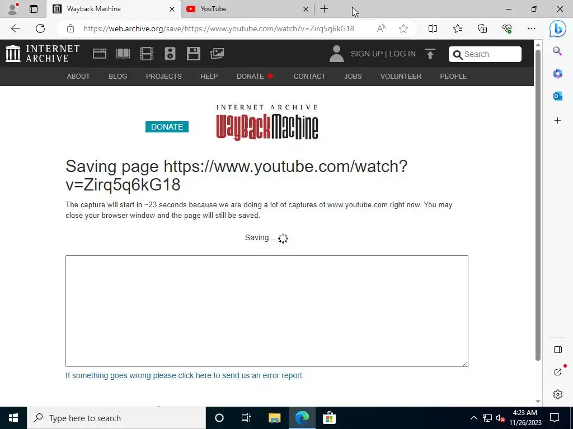Click the user avatar icon

point(336,54)
